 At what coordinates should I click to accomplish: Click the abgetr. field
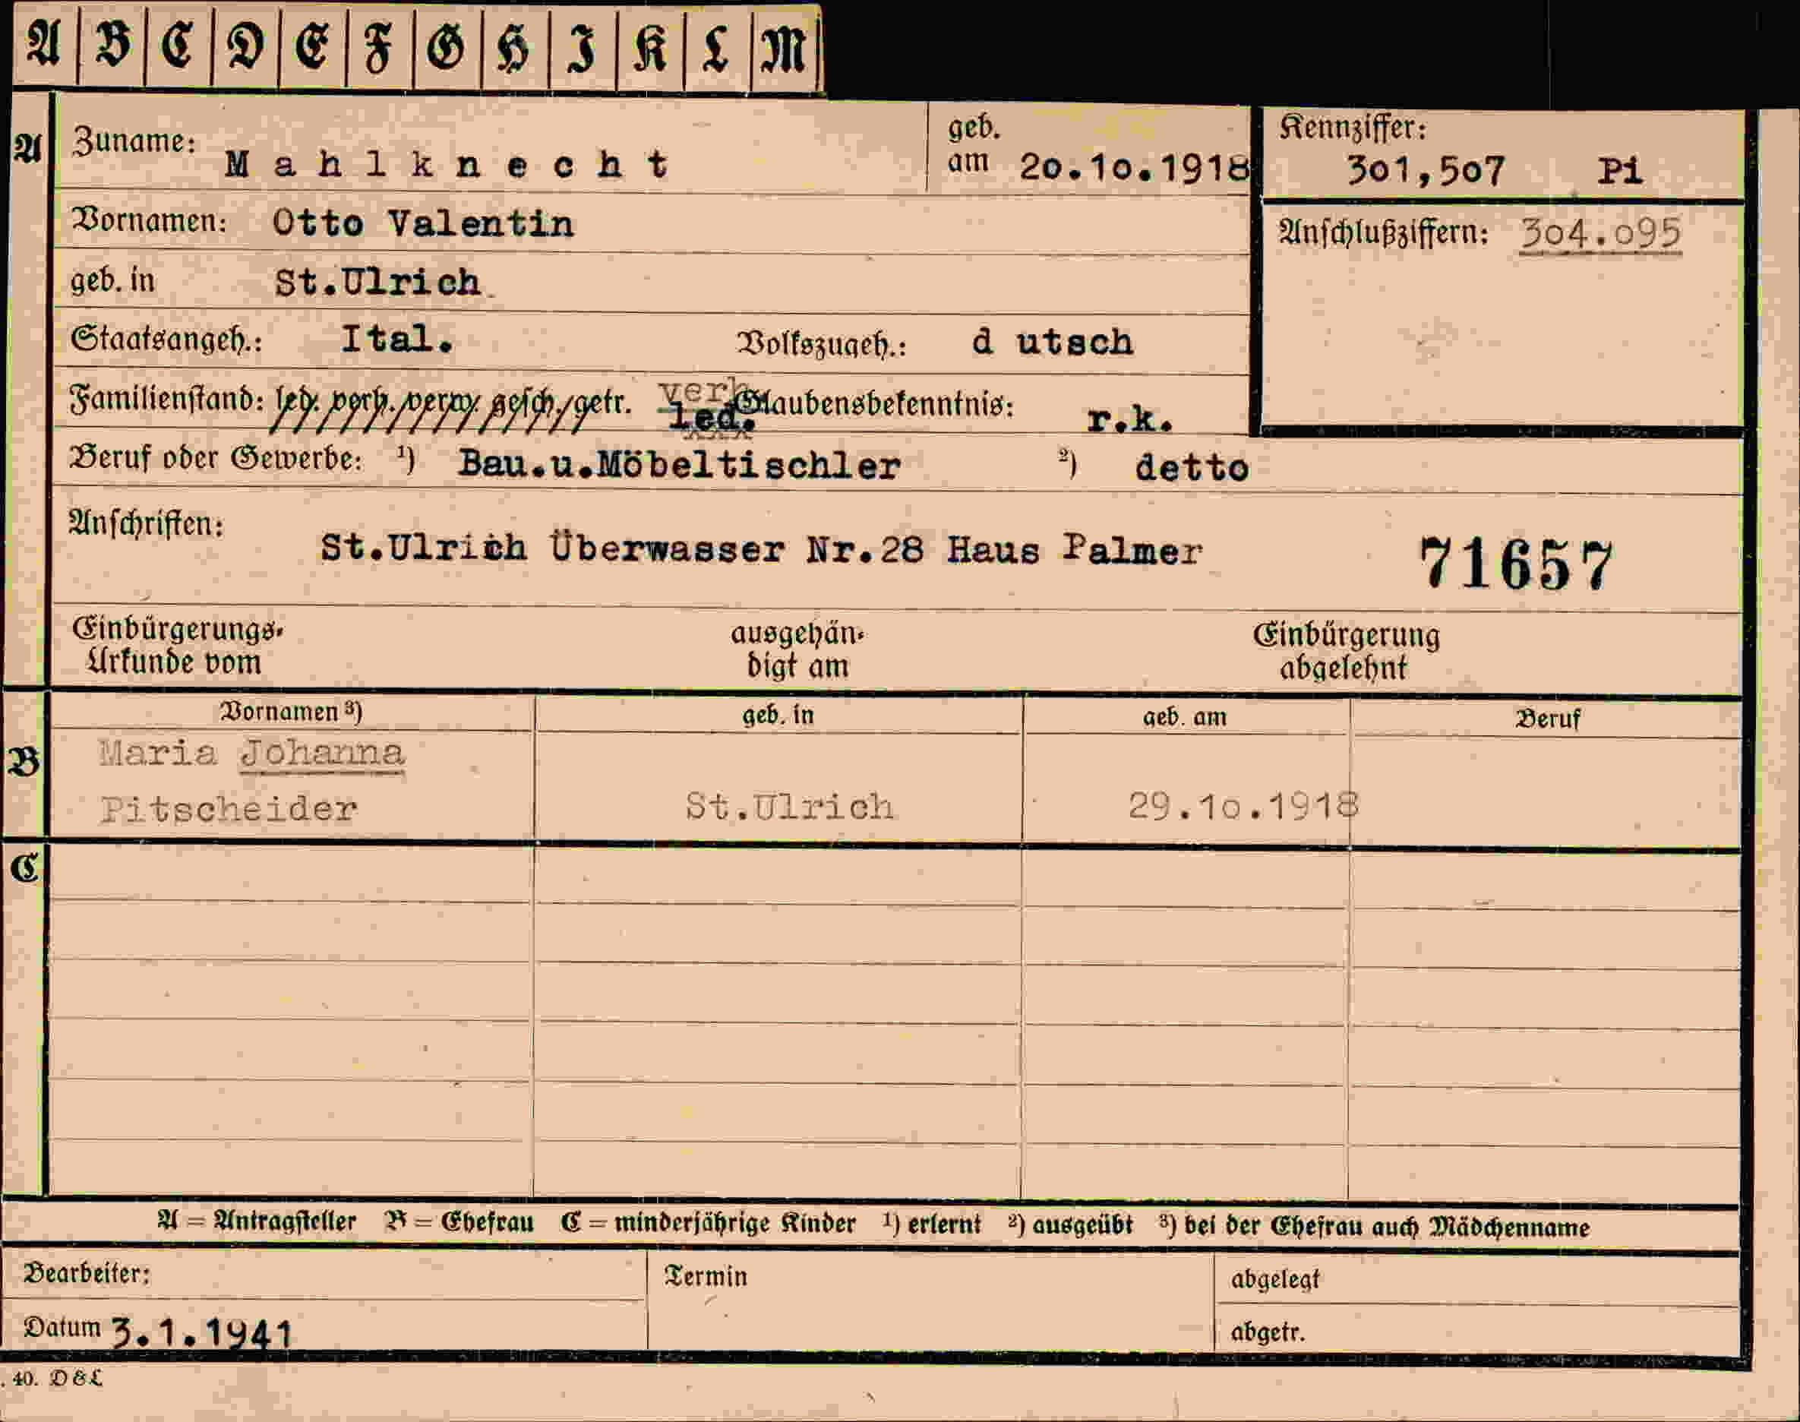[x=1478, y=1330]
